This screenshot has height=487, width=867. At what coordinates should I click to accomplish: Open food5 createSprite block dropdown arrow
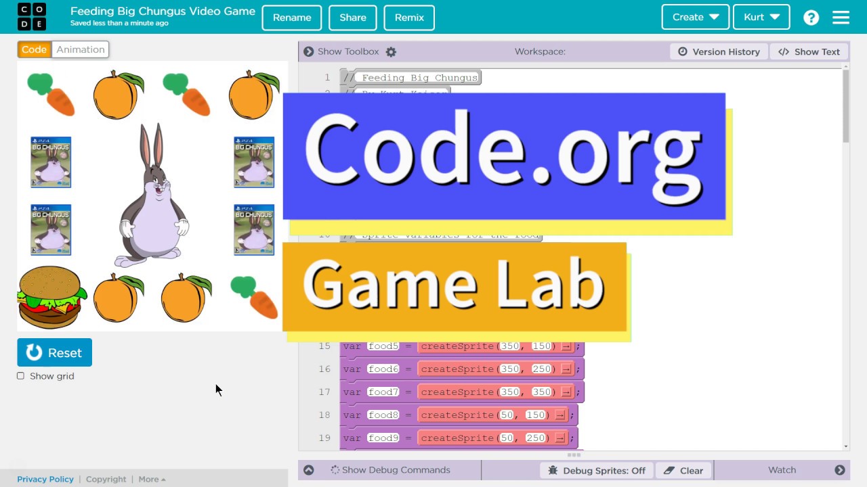(567, 346)
